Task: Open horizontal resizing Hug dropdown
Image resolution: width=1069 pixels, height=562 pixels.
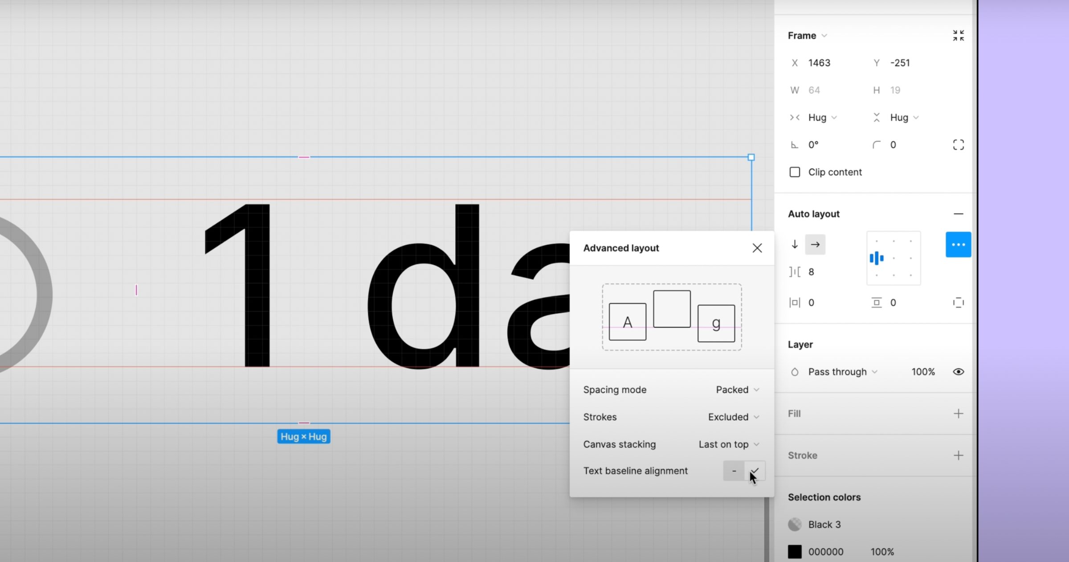Action: pyautogui.click(x=822, y=118)
